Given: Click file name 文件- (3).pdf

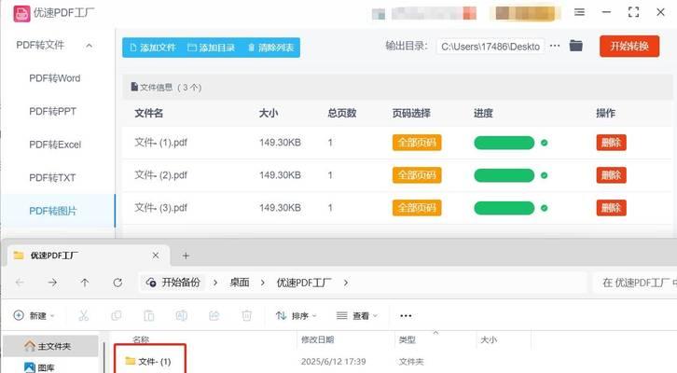Looking at the screenshot, I should point(160,208).
